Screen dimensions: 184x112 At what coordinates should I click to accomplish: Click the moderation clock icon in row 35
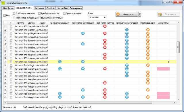(148, 76)
